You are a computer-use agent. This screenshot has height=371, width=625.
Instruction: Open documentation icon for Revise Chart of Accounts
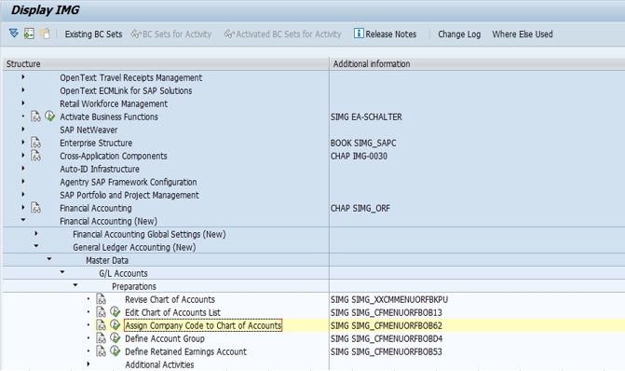(x=102, y=299)
